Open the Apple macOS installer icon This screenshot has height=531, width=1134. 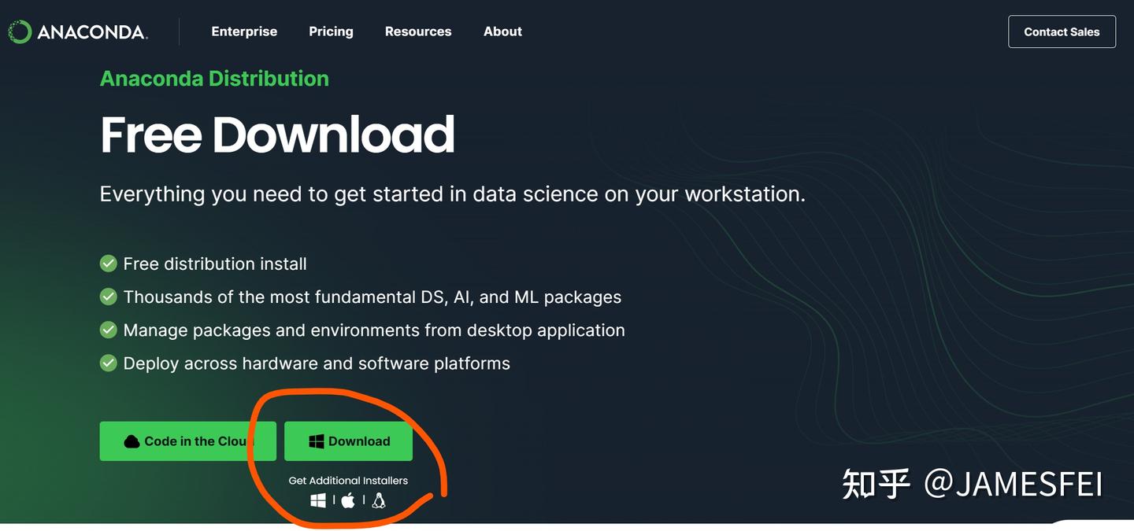[348, 500]
